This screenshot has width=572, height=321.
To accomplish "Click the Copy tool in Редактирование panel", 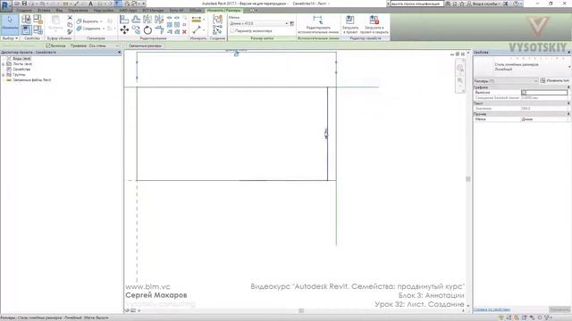I will point(136,29).
